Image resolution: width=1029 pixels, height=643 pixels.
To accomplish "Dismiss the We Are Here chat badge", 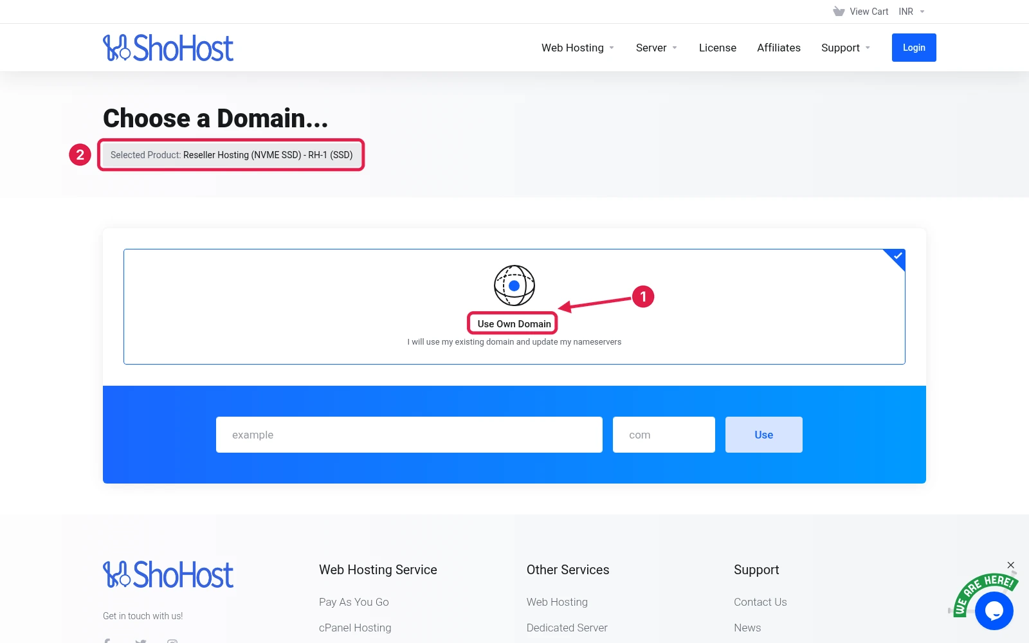I will pyautogui.click(x=1011, y=565).
